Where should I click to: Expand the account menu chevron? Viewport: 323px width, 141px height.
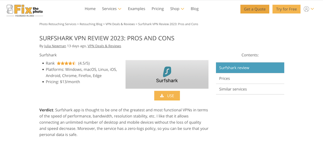[x=312, y=9]
